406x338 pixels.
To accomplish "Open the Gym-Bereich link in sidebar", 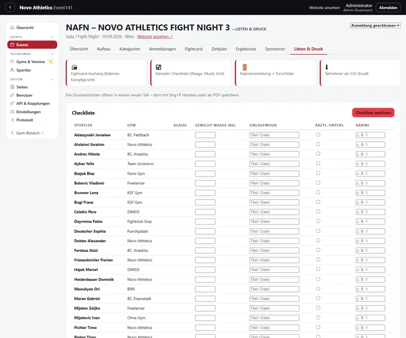I will pyautogui.click(x=28, y=133).
